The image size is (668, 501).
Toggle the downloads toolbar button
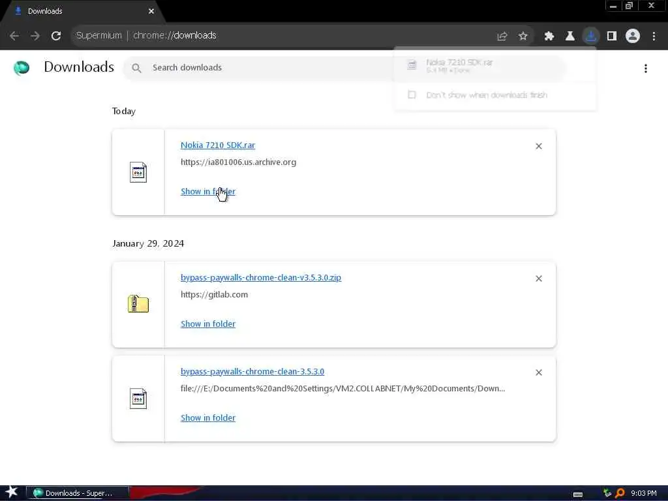[x=591, y=37]
